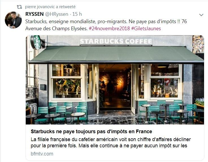Follow the #GiletsJaunes hashtag
Screen dimensions: 208x162
click(146, 29)
